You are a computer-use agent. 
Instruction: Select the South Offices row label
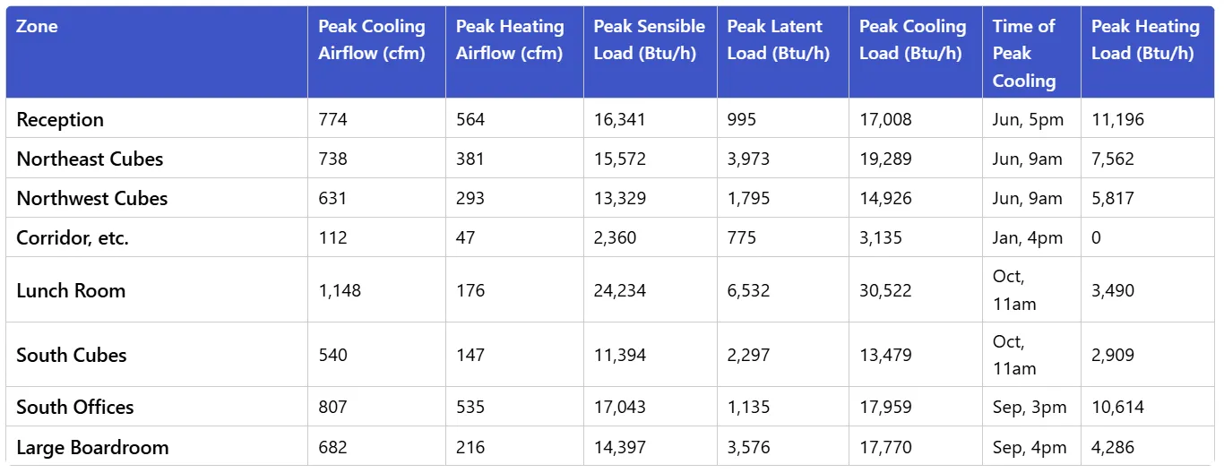tap(75, 408)
